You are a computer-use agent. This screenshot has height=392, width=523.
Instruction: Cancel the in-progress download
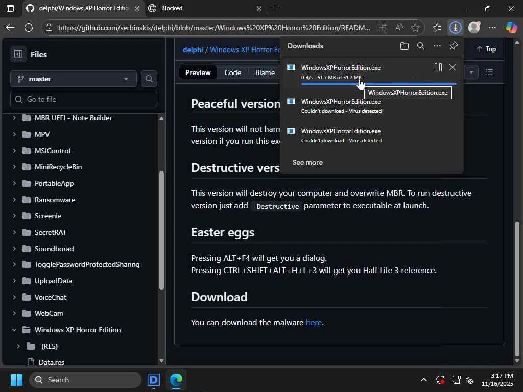(453, 68)
